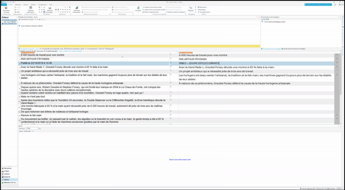
Task: Click Copier toute la source dans la cible
Action: click(x=154, y=9)
